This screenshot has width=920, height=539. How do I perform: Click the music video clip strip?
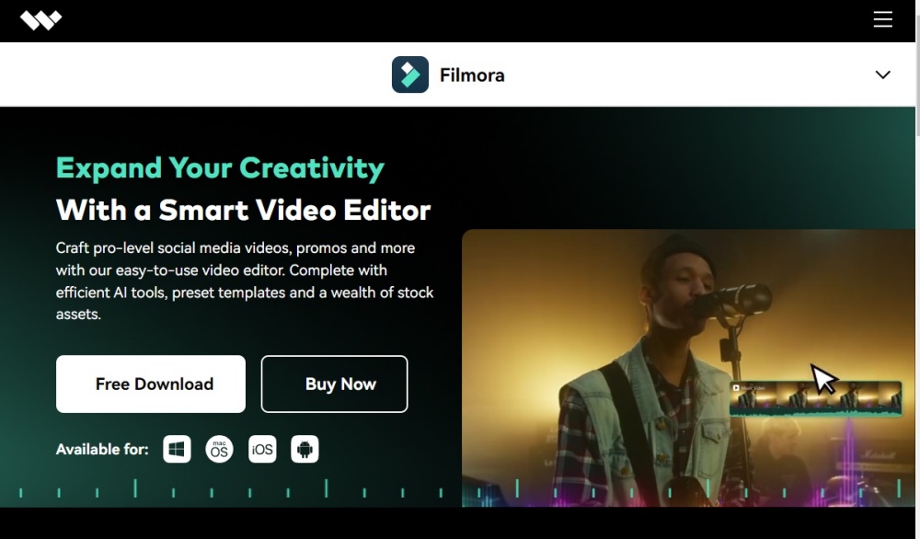pyautogui.click(x=815, y=399)
